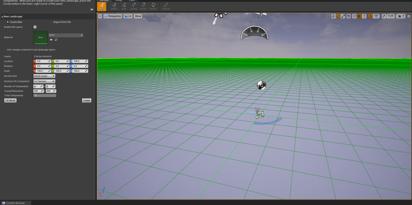
Task: Select the Create New radio button
Action: tap(8, 22)
